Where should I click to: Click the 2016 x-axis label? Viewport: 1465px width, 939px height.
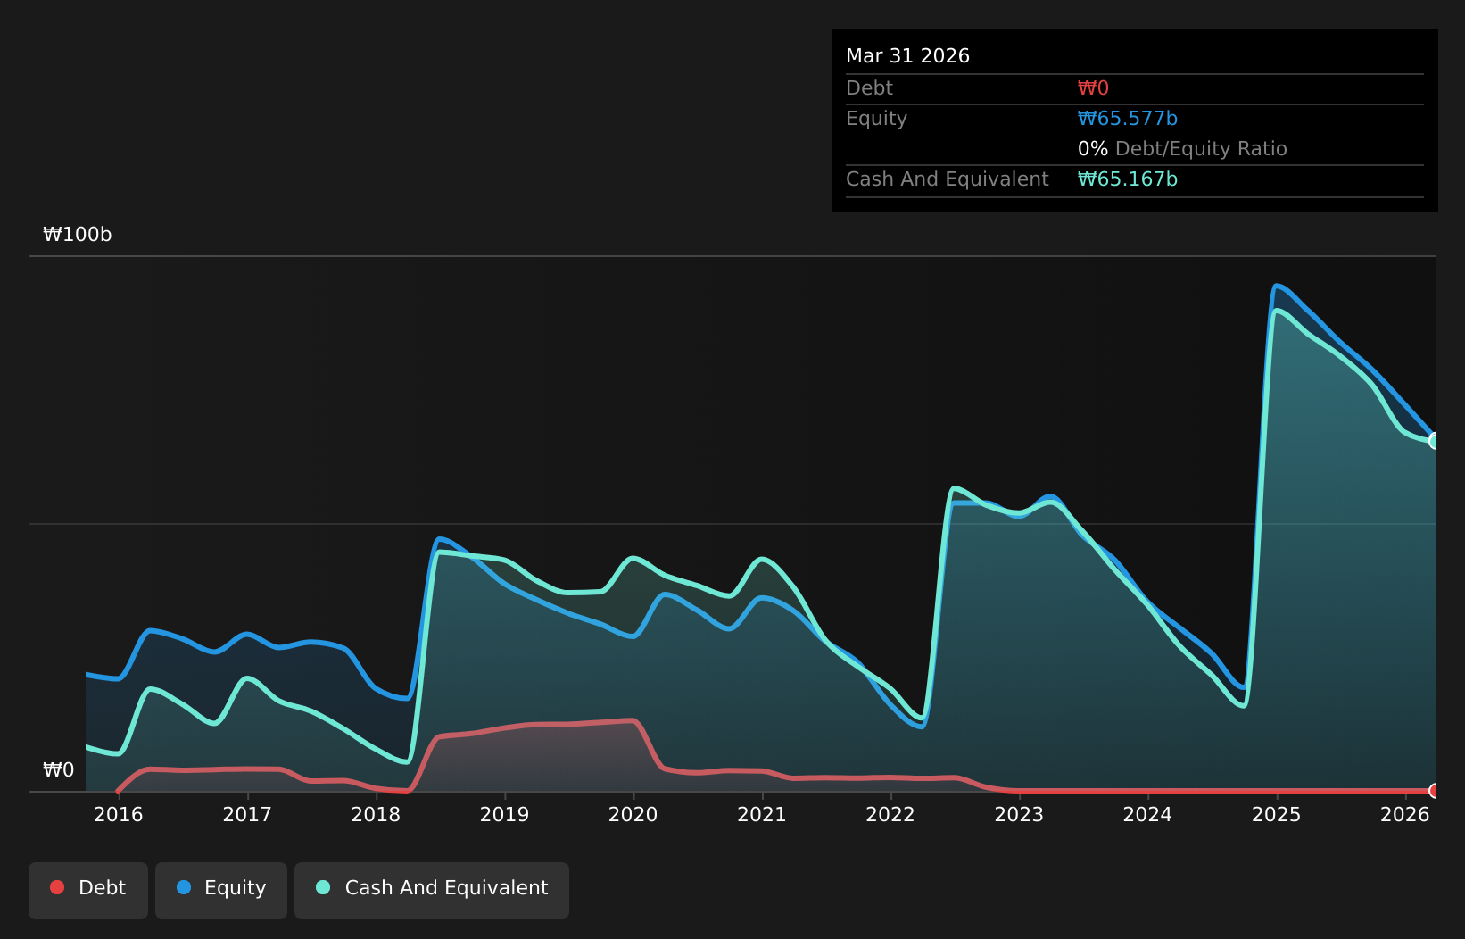click(x=119, y=814)
